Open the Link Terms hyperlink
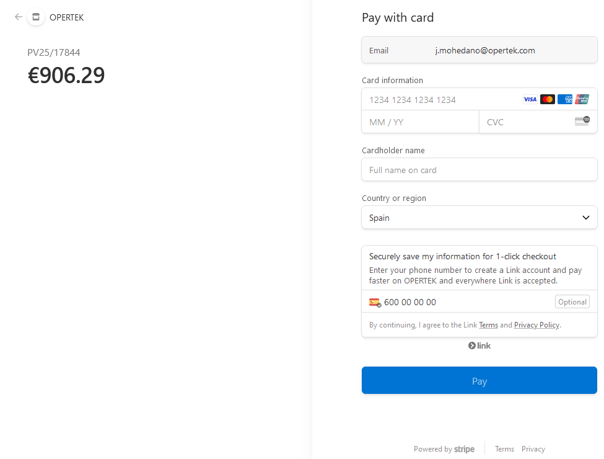This screenshot has height=459, width=604. pyautogui.click(x=488, y=325)
